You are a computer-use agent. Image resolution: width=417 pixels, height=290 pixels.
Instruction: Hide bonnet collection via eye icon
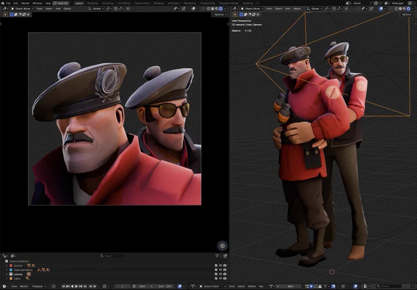221,266
